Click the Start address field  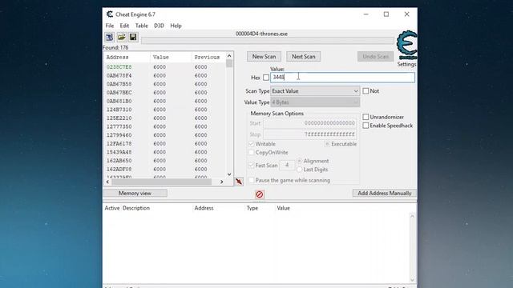click(x=310, y=123)
